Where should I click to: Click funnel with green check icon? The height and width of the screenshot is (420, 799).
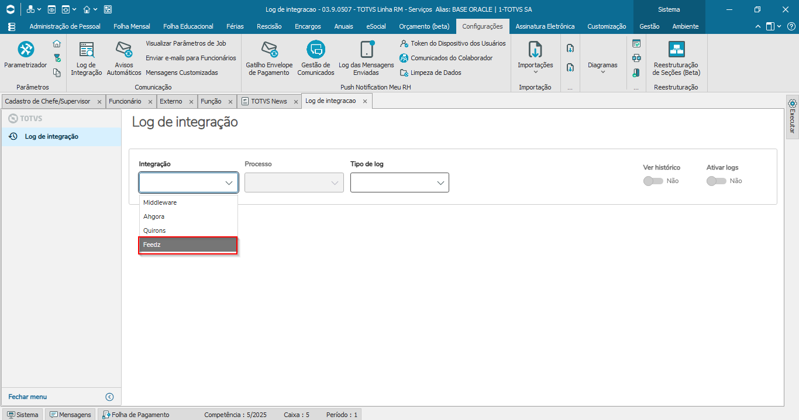[57, 58]
